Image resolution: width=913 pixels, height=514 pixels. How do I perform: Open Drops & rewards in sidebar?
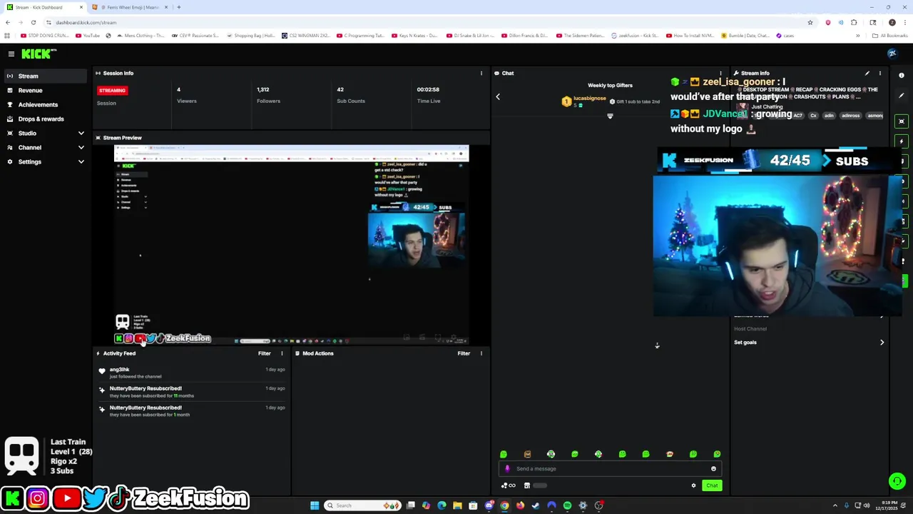tap(46, 119)
